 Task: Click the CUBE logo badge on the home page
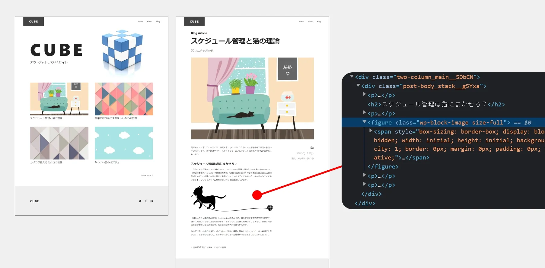tap(33, 22)
